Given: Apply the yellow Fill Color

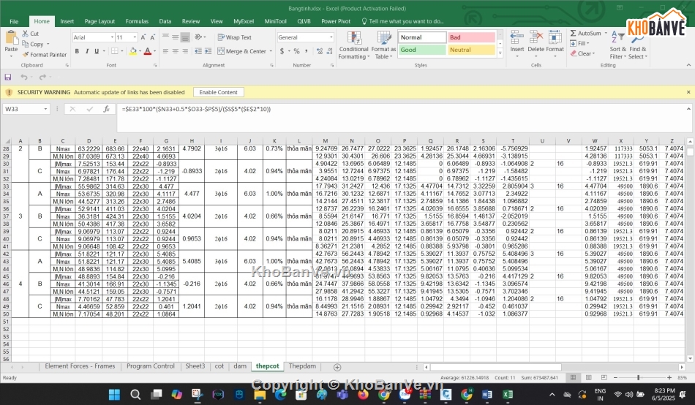Looking at the screenshot, I should [132, 51].
